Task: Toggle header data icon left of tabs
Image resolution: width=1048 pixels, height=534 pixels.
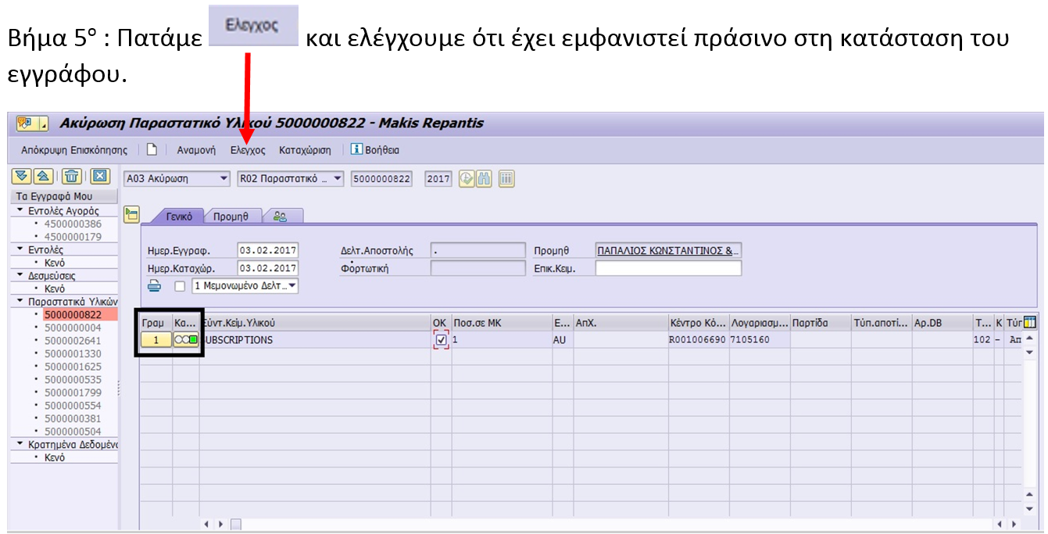Action: 131,213
